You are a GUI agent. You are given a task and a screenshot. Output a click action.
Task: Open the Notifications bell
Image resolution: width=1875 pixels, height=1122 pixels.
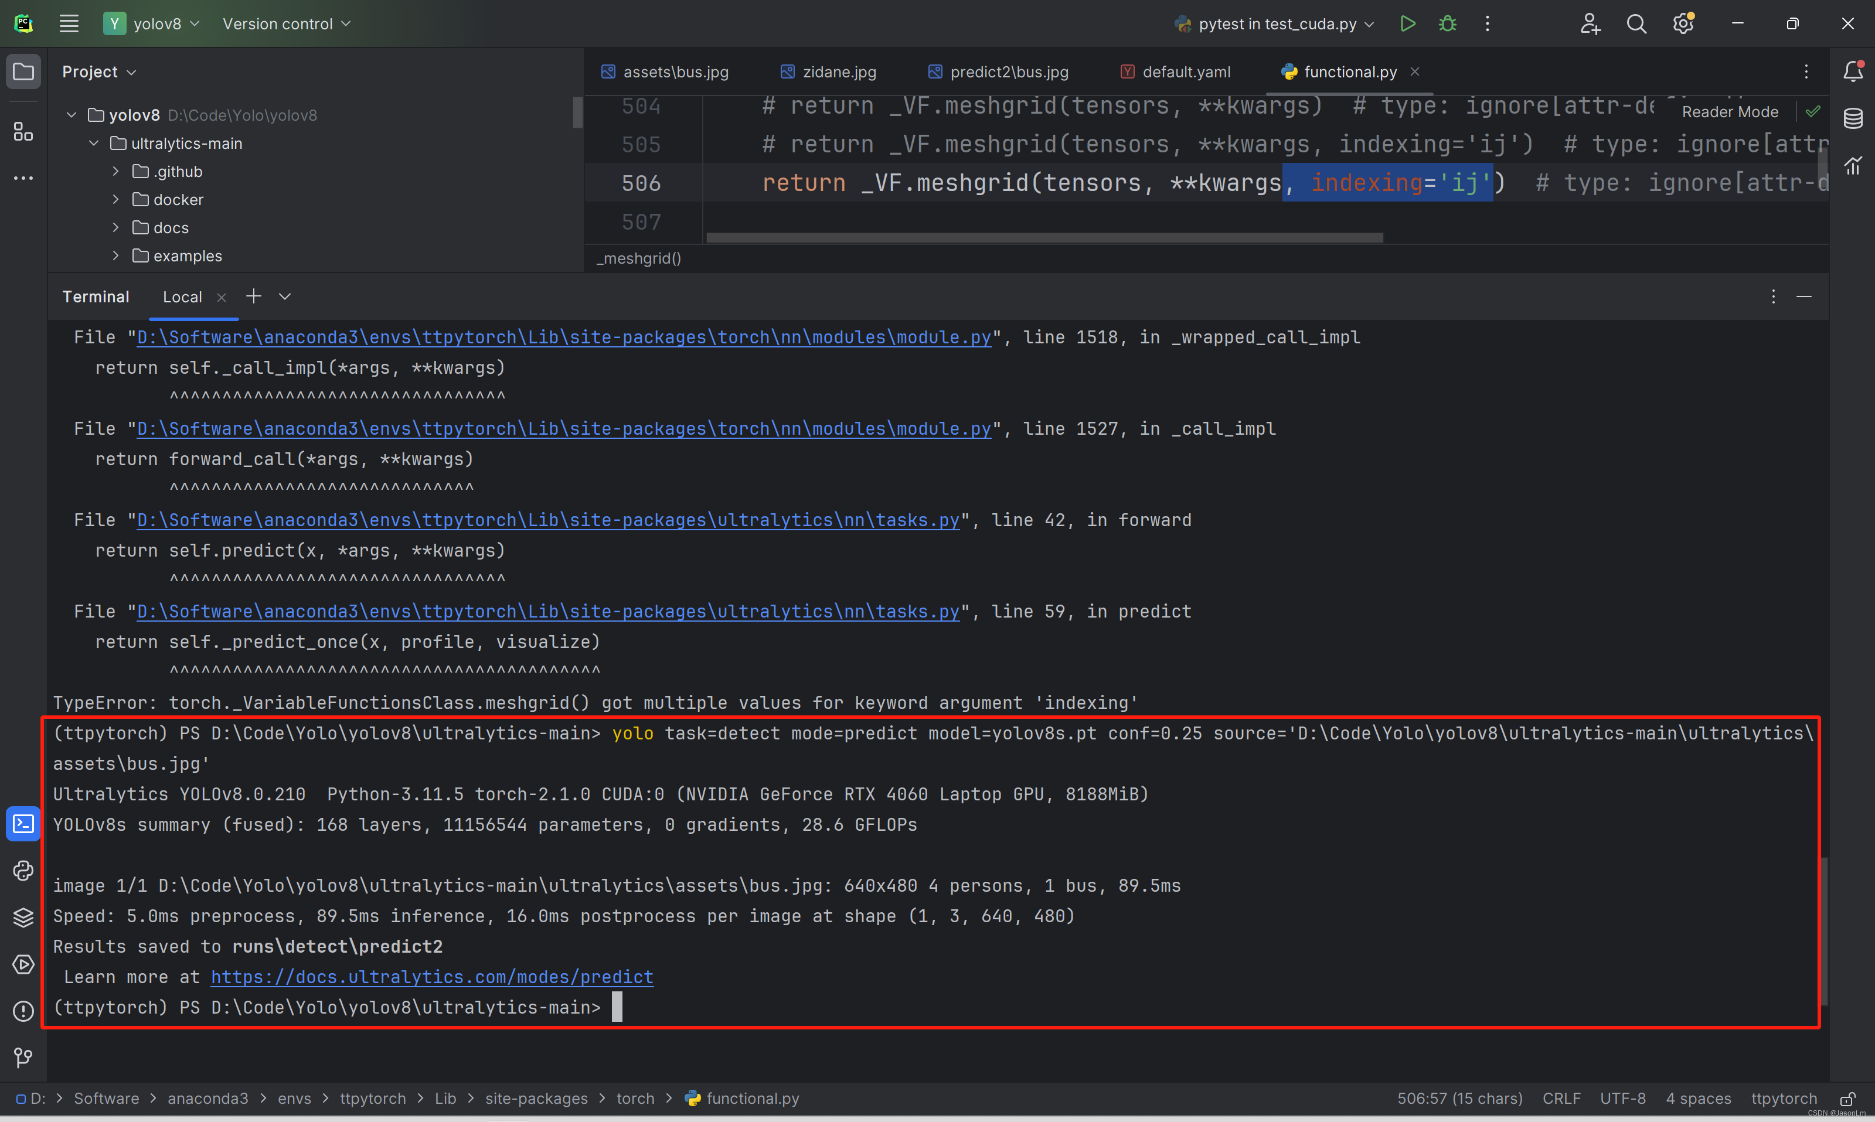[1852, 71]
